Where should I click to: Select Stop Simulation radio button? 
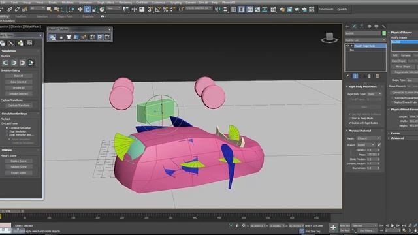(7, 131)
